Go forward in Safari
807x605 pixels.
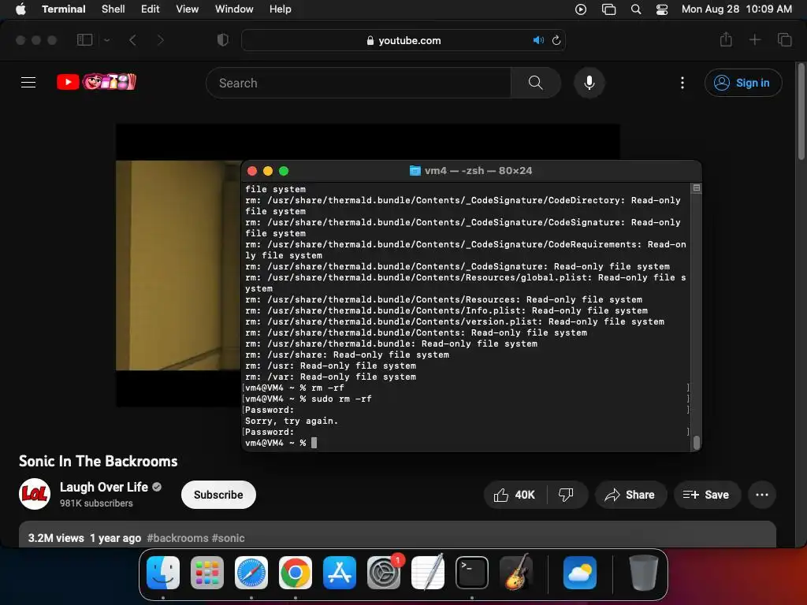[160, 40]
